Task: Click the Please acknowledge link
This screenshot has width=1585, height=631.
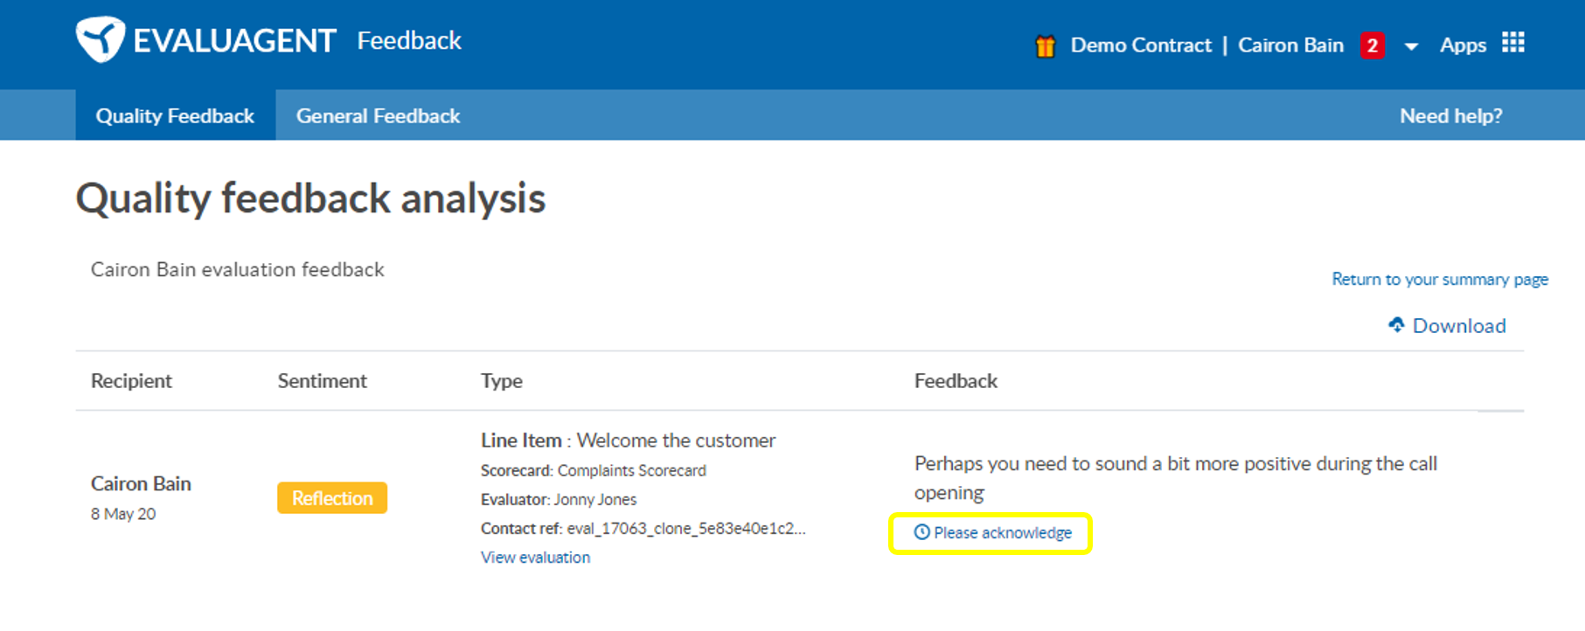Action: click(x=1002, y=532)
